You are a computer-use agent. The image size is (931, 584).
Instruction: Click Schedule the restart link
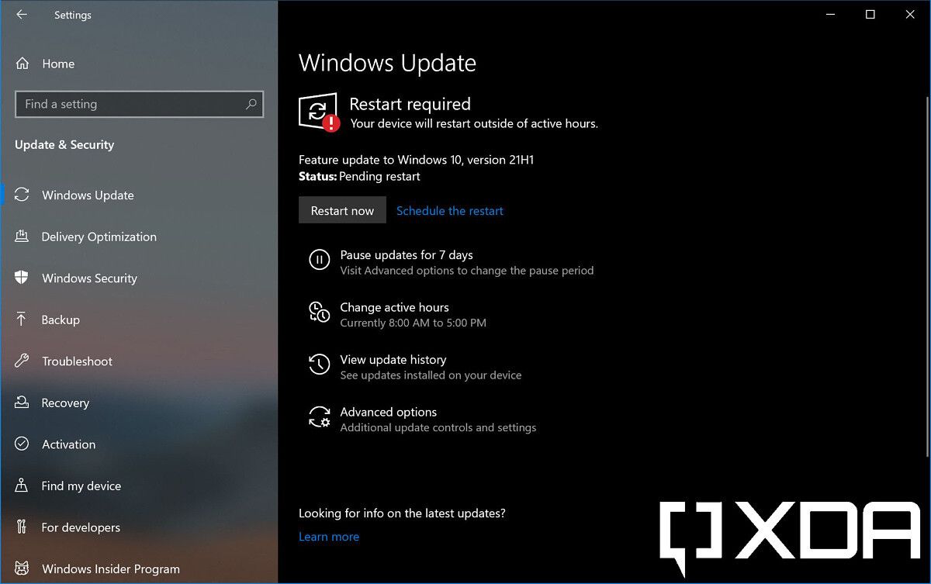click(450, 211)
